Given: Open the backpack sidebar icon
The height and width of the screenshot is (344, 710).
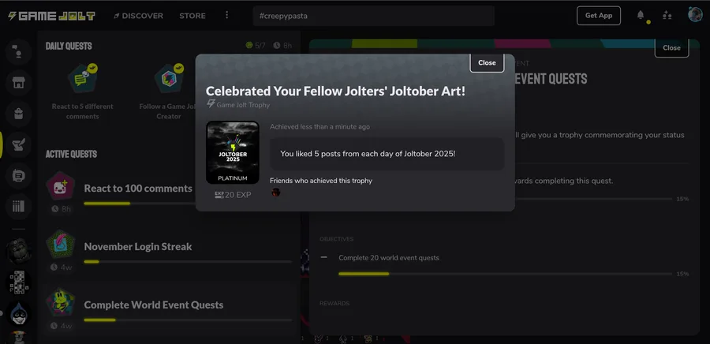Looking at the screenshot, I should pos(18,114).
